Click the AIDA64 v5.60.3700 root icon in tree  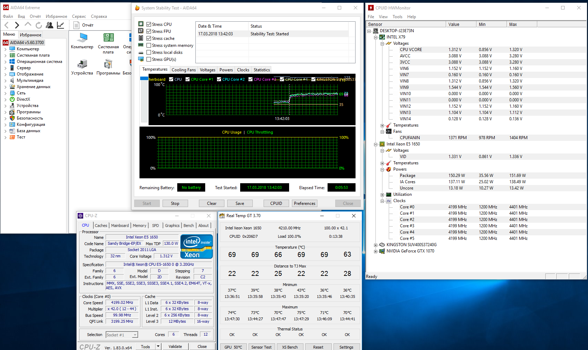[x=6, y=43]
